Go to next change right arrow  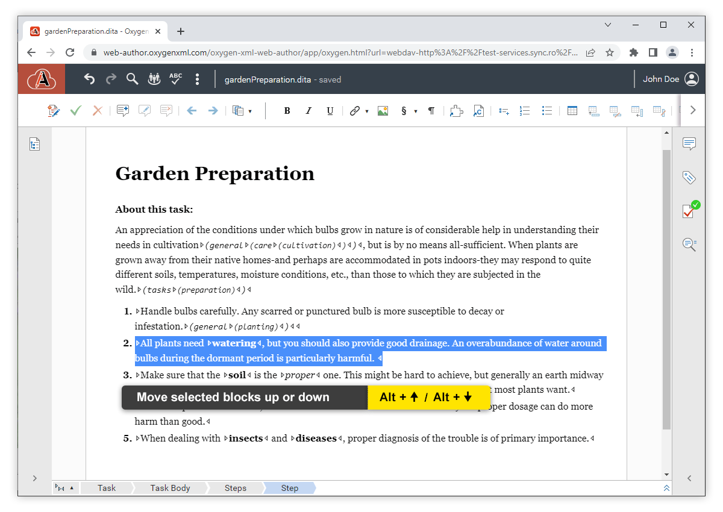(x=213, y=111)
